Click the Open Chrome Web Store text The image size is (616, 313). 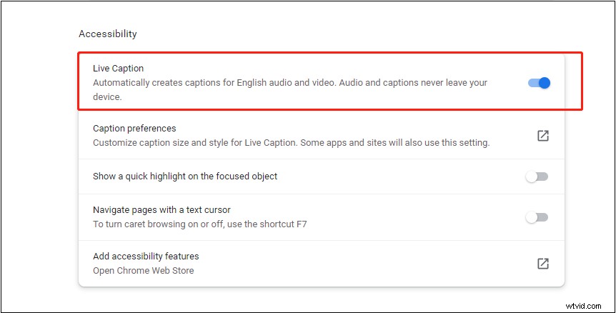pyautogui.click(x=144, y=271)
